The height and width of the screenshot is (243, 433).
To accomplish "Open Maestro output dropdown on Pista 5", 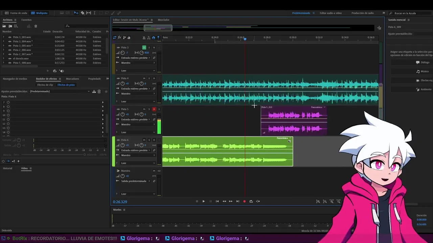I will pyautogui.click(x=138, y=125).
